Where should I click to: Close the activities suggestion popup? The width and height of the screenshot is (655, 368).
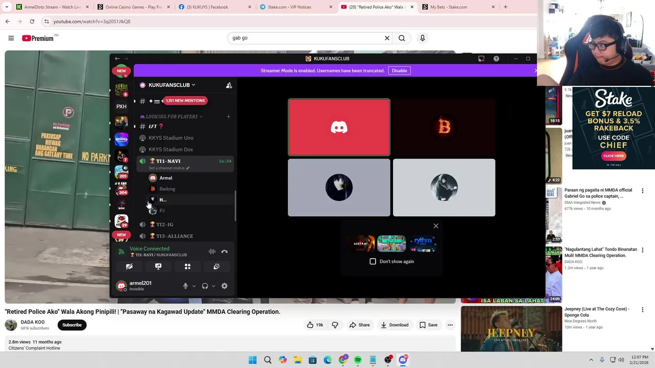click(436, 226)
